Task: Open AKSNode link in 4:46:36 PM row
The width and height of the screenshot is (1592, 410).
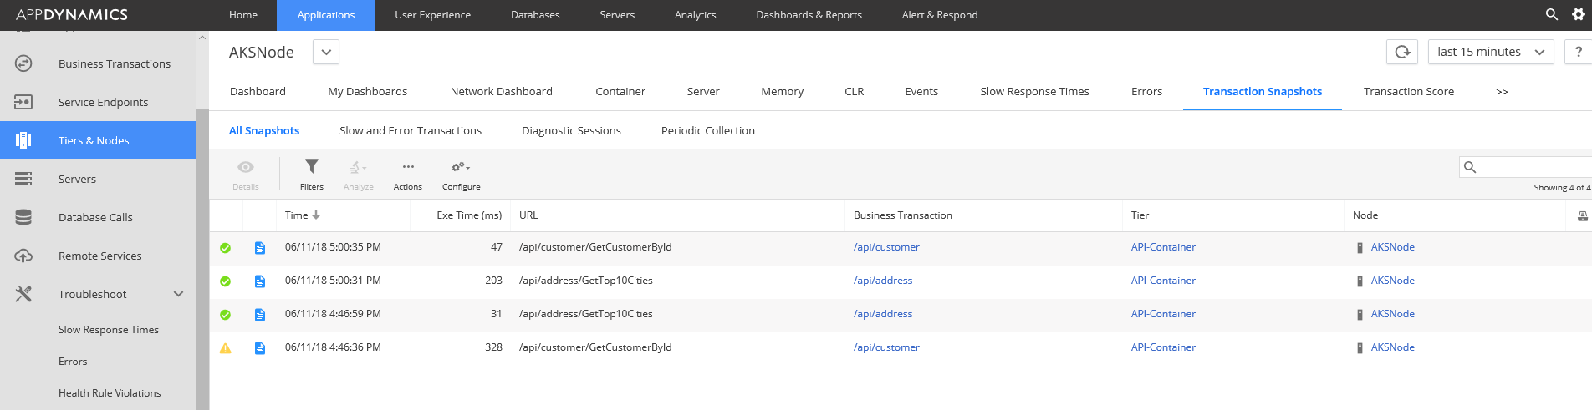Action: 1393,347
